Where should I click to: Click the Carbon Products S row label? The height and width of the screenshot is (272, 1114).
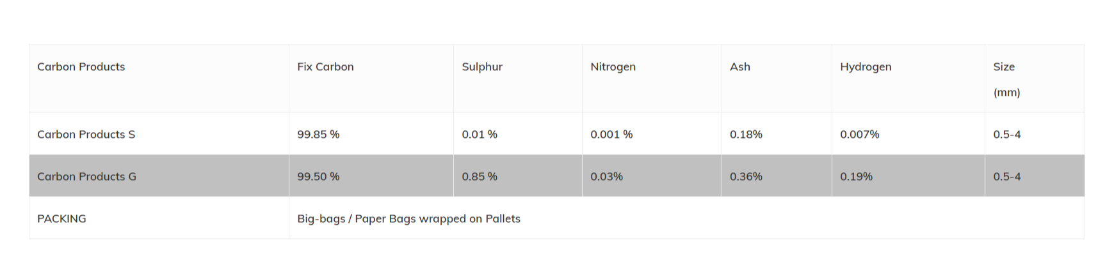(x=86, y=135)
